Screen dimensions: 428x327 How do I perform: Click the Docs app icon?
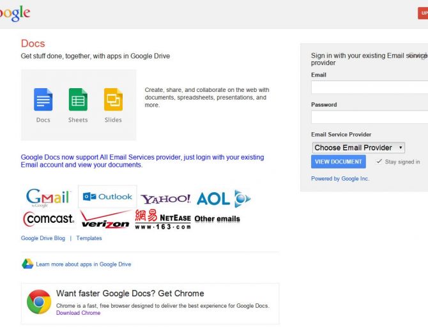[43, 100]
